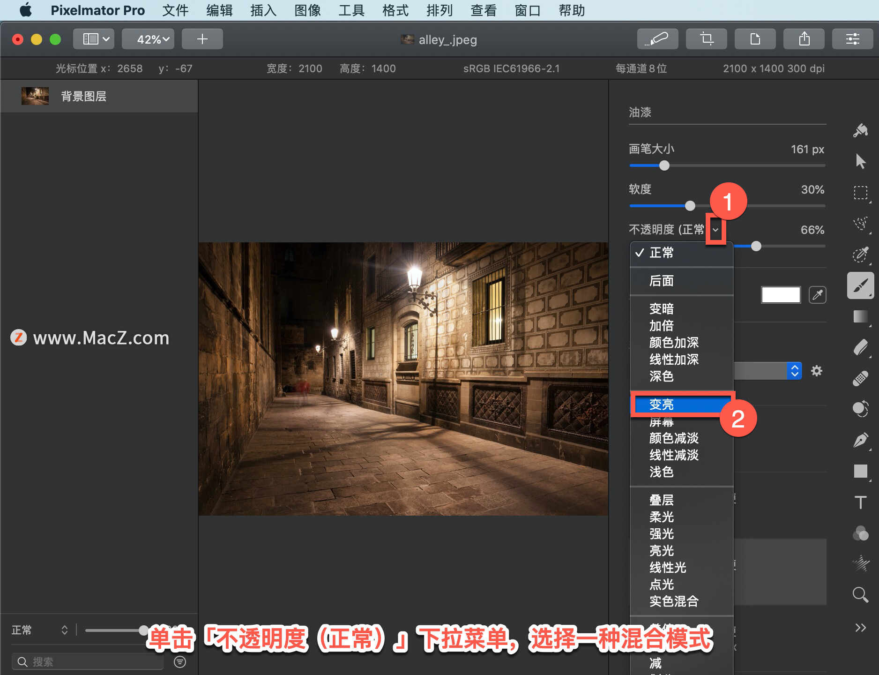This screenshot has width=879, height=675.
Task: Open layer blend mode 正常 popup
Action: coord(40,630)
